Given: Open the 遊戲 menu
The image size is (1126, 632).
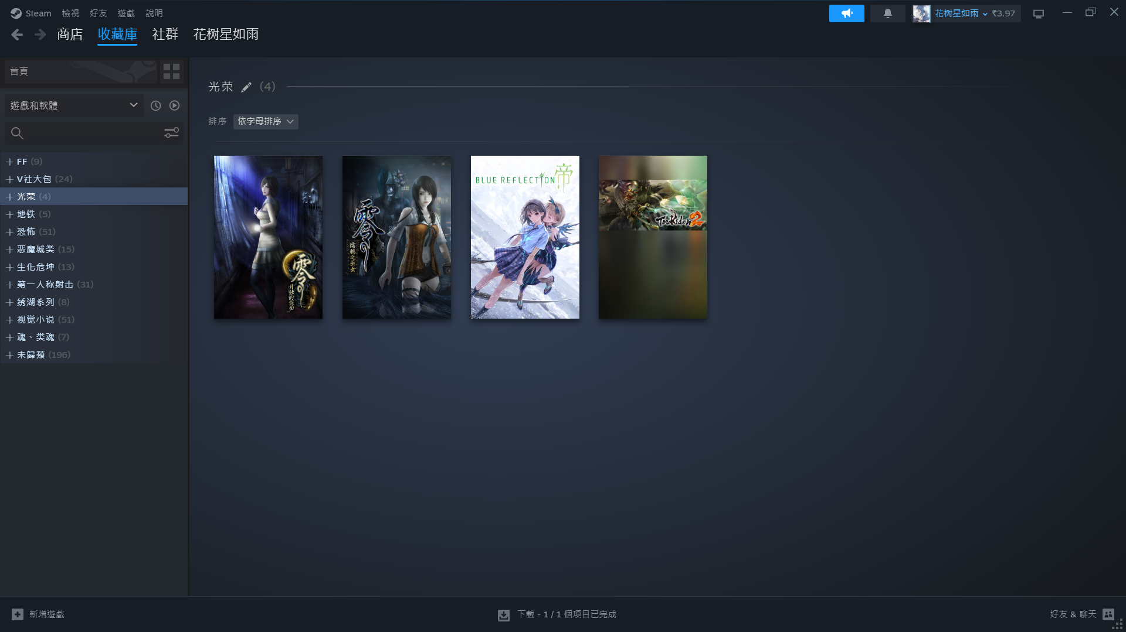Looking at the screenshot, I should [126, 13].
